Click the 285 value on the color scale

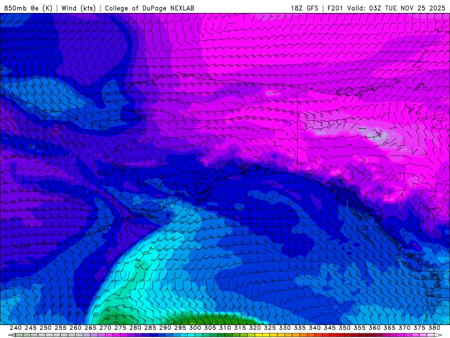click(150, 328)
